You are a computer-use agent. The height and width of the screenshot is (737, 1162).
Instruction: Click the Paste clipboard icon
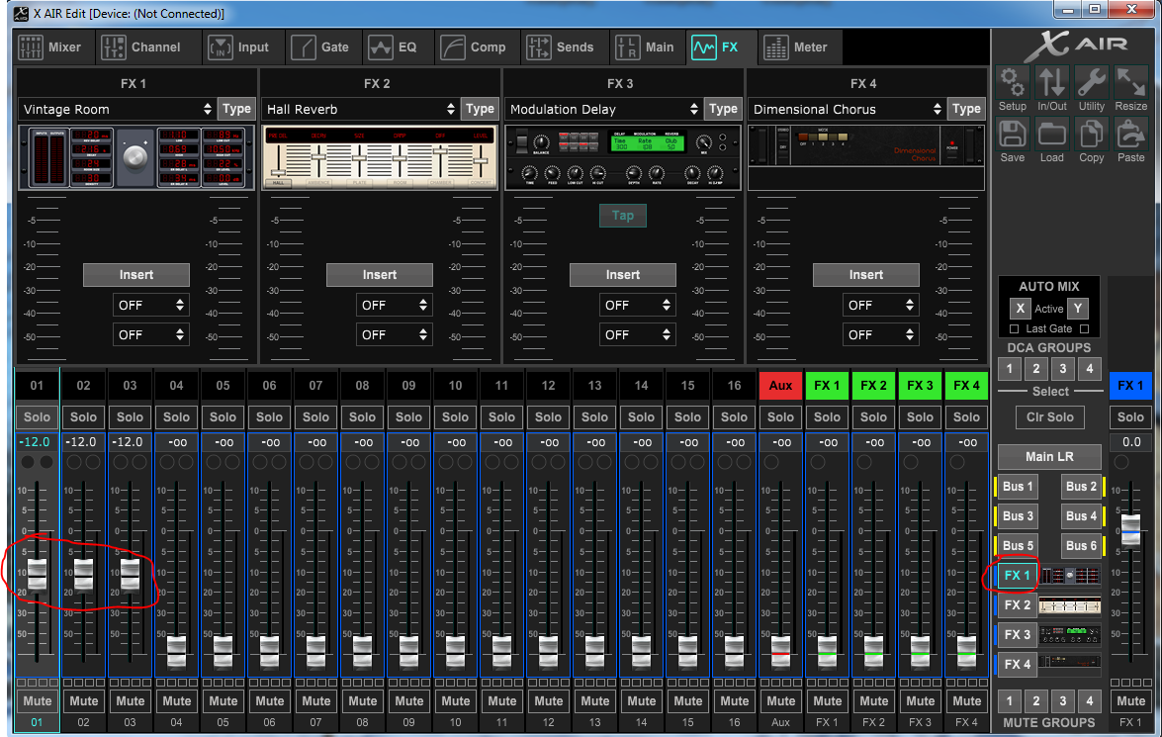click(1131, 135)
